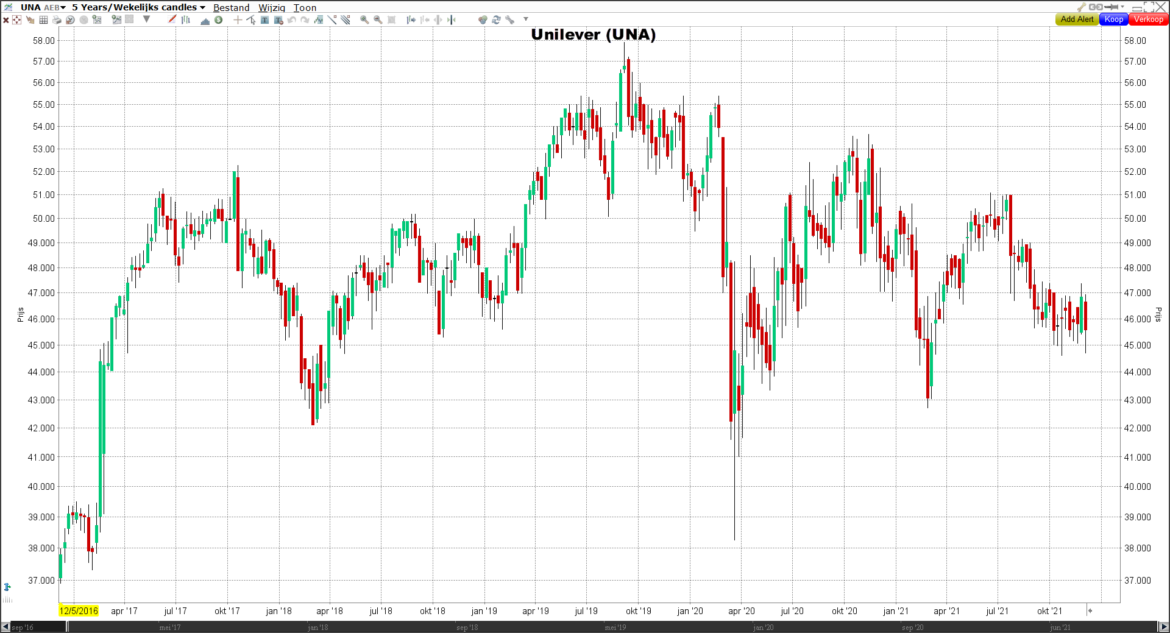The width and height of the screenshot is (1170, 633).
Task: Select the trendline pointer tool
Action: click(x=251, y=19)
